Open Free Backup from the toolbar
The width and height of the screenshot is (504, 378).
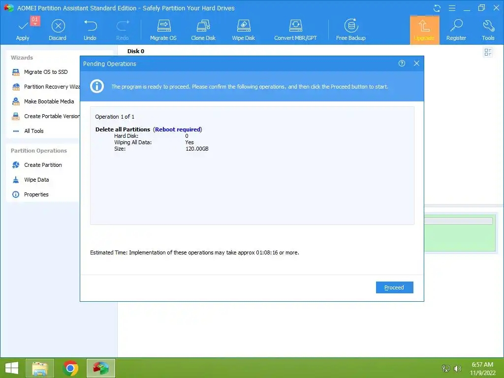350,30
